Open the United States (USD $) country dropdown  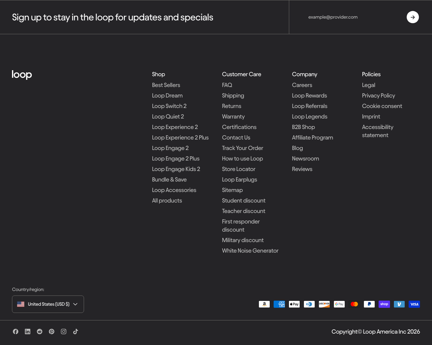(x=48, y=304)
